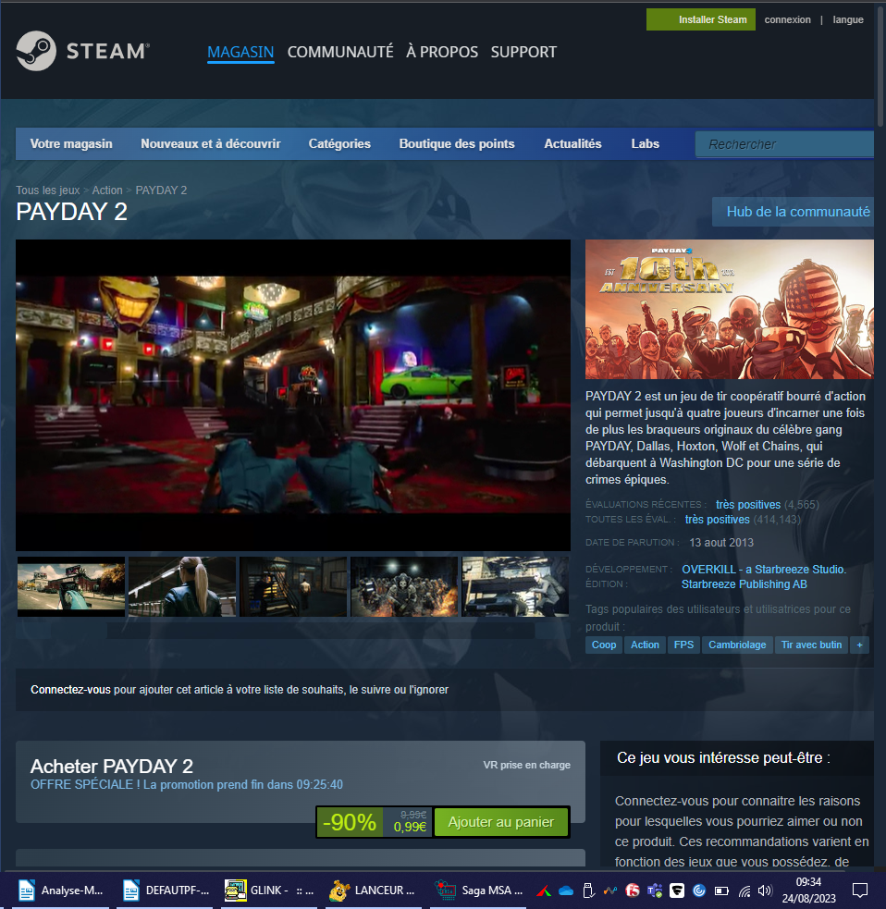The height and width of the screenshot is (909, 886).
Task: Click the Coop tag
Action: (x=604, y=645)
